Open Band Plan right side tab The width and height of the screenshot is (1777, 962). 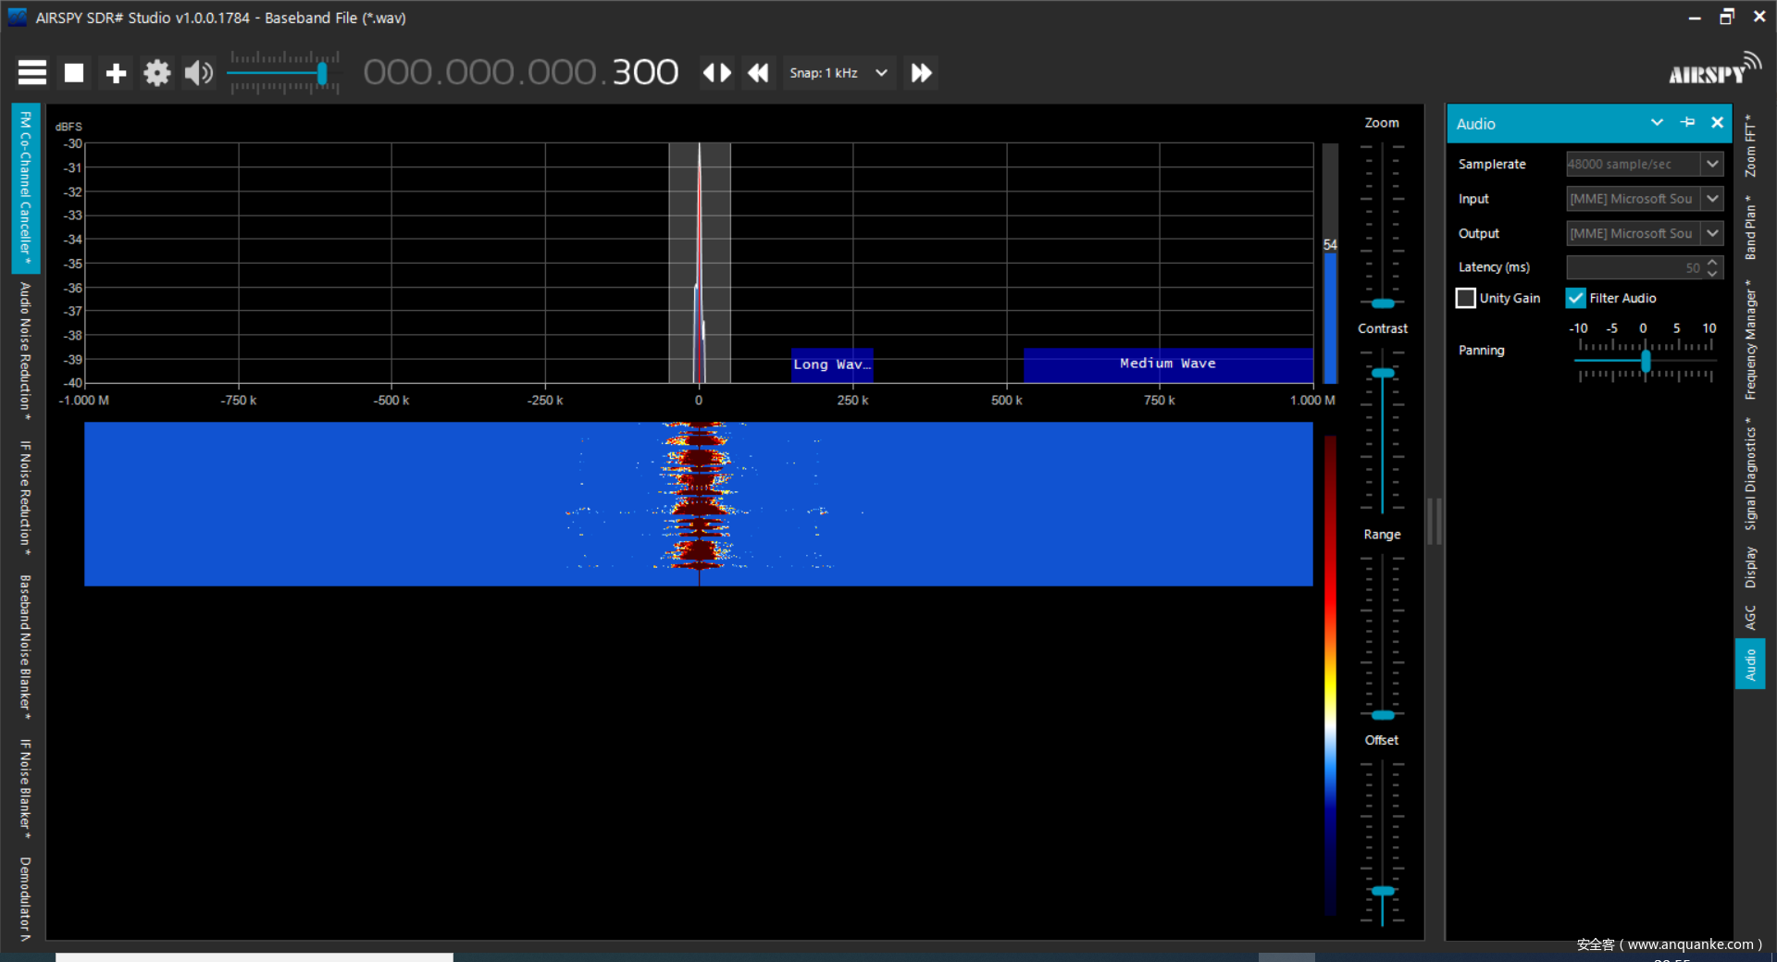(x=1750, y=227)
